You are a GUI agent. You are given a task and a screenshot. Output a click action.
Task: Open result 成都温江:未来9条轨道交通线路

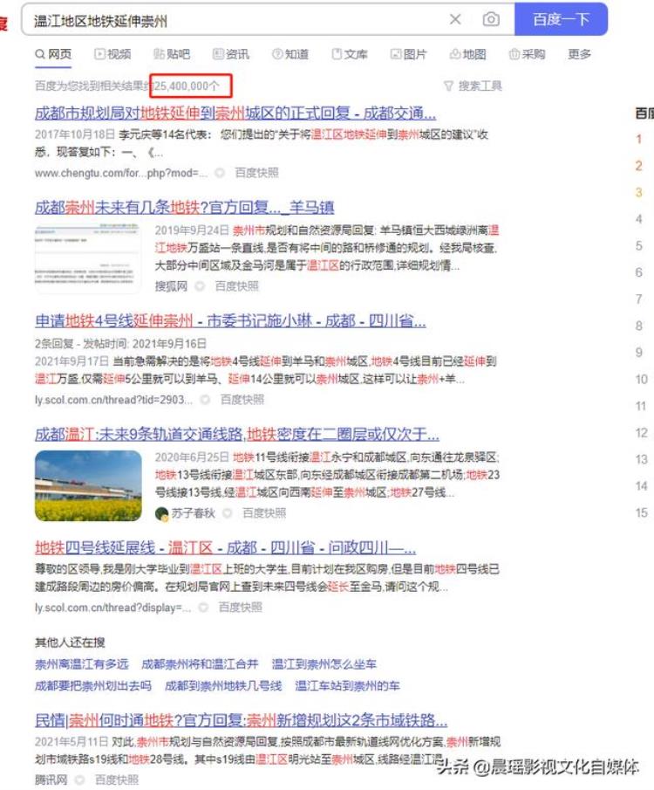236,434
